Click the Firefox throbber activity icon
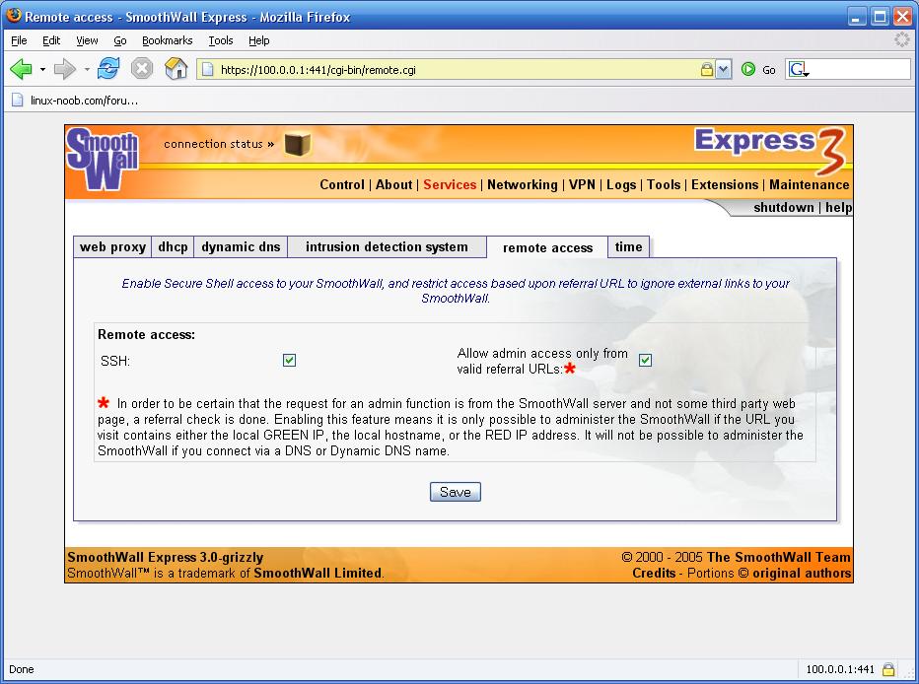 [902, 39]
